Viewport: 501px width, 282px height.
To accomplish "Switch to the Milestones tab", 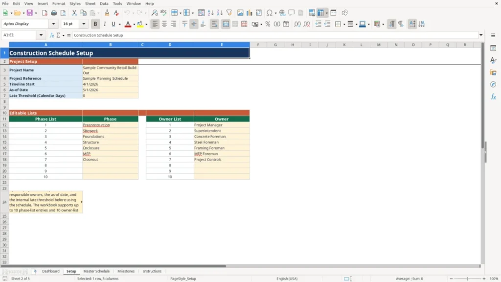I will (x=126, y=271).
